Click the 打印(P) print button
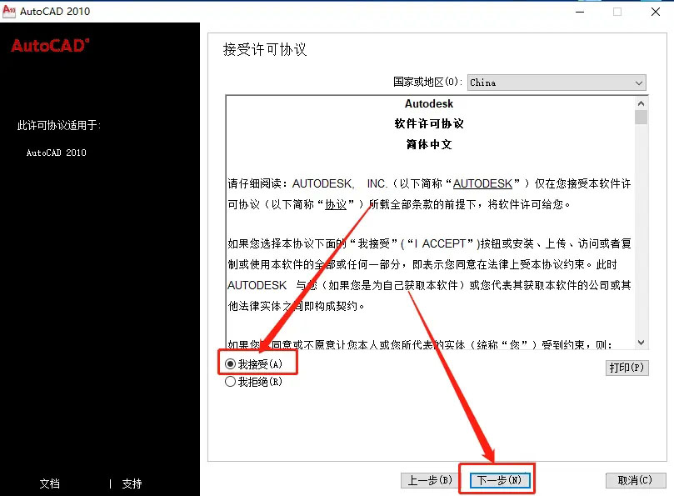 tap(627, 368)
